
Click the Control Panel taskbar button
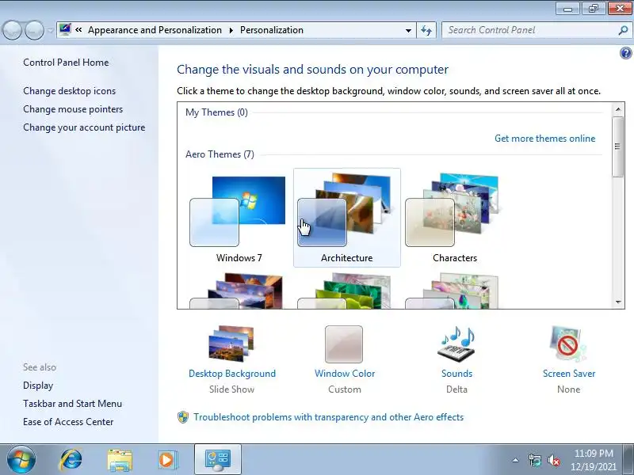pos(217,460)
